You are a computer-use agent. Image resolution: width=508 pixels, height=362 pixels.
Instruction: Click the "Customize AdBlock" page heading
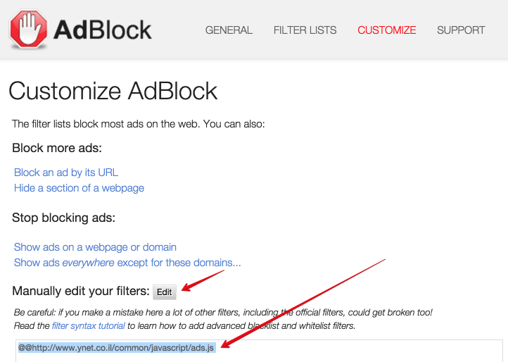[113, 92]
